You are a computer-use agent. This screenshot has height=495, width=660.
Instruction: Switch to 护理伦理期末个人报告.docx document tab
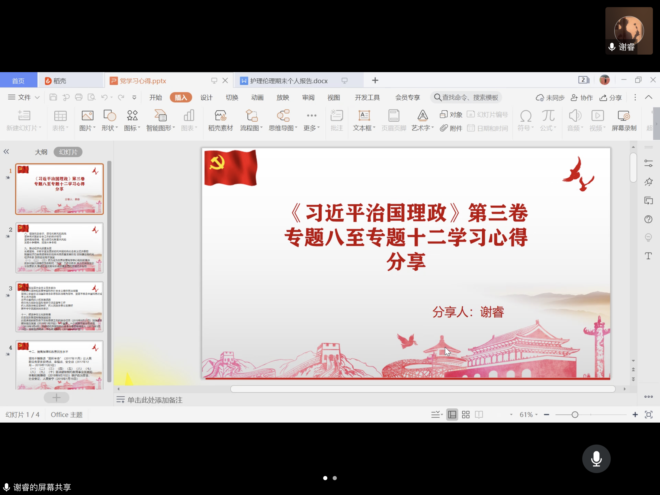287,80
